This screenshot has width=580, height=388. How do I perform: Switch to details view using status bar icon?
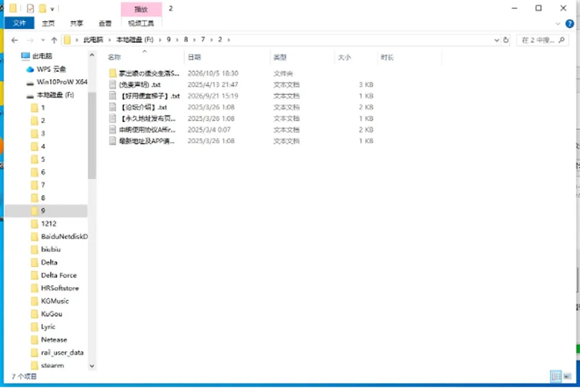click(556, 377)
